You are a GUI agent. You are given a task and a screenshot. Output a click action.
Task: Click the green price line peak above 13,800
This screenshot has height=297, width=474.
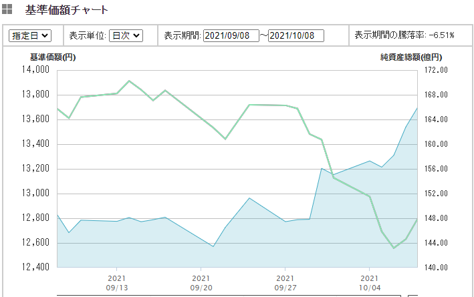pos(129,81)
